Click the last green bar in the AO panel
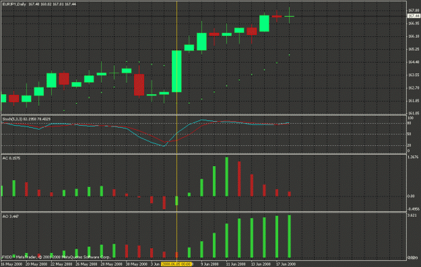421x267 pixels. coord(290,236)
